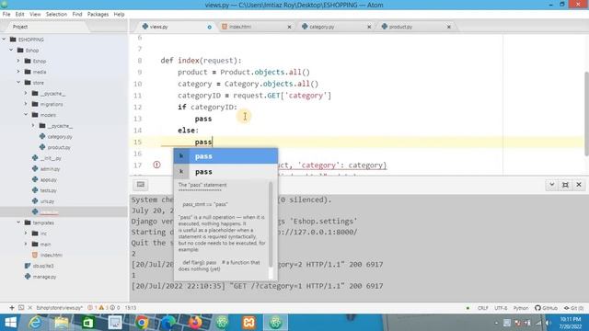Viewport: 589px width, 331px height.
Task: Hide the terminal panel with the chevron
Action: pos(552,185)
